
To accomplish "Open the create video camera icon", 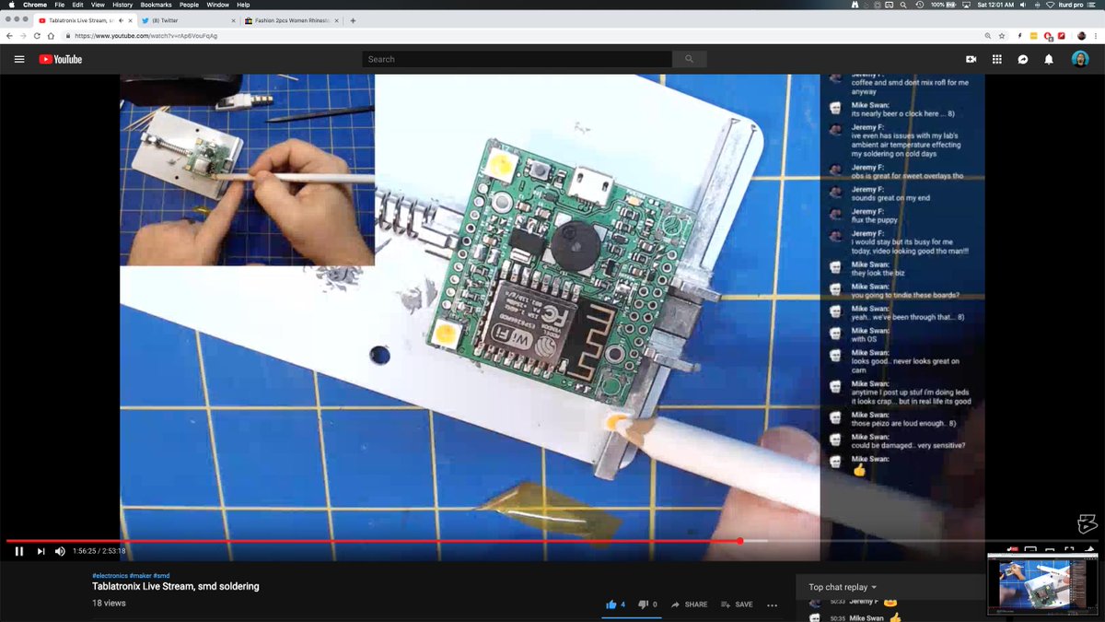I will tap(971, 59).
